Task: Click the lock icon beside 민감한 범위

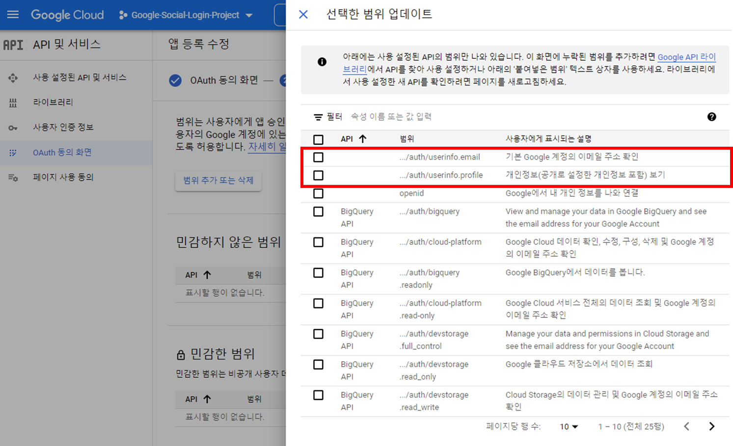Action: pyautogui.click(x=181, y=354)
